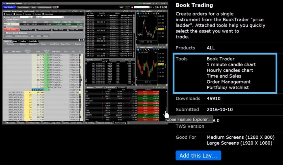Viewport: 283px width, 165px height.
Task: Switch to the Trades tab
Action: click(23, 41)
